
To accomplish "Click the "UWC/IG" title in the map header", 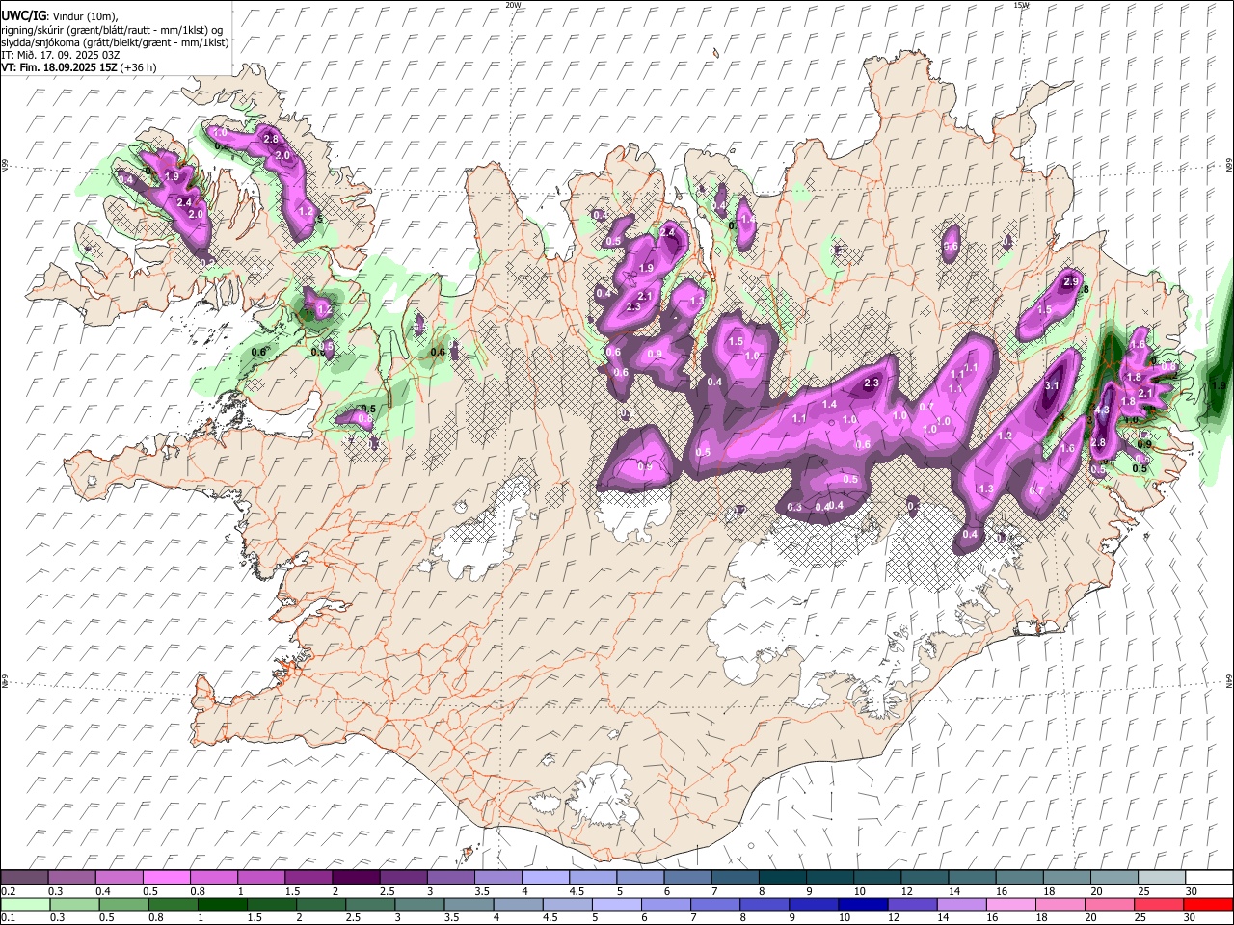I will [23, 15].
